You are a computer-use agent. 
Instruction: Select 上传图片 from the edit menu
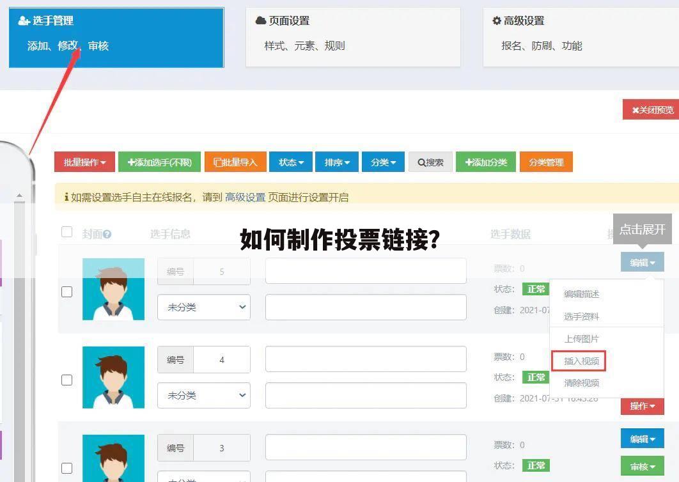click(582, 338)
